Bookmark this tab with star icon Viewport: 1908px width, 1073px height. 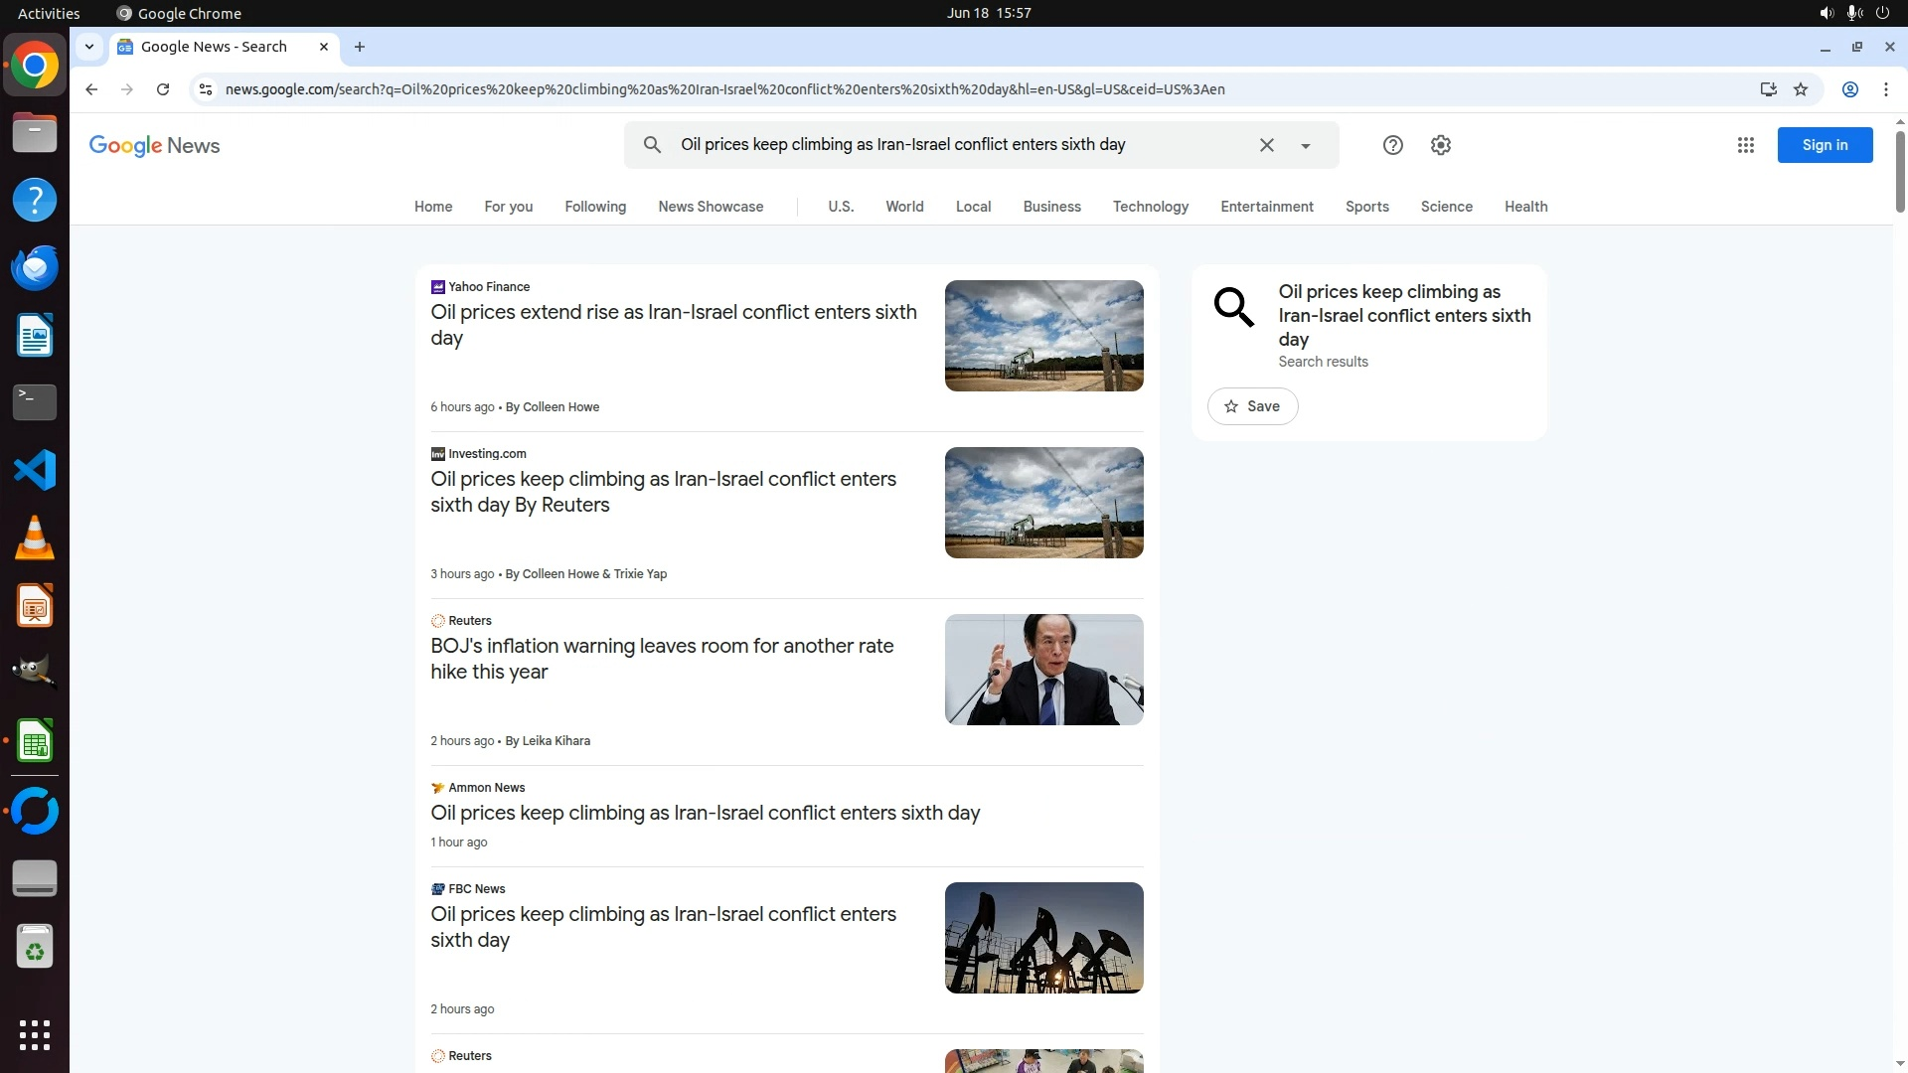(1801, 89)
